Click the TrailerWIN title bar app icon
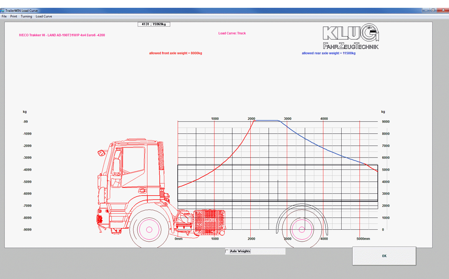 pos(2,11)
